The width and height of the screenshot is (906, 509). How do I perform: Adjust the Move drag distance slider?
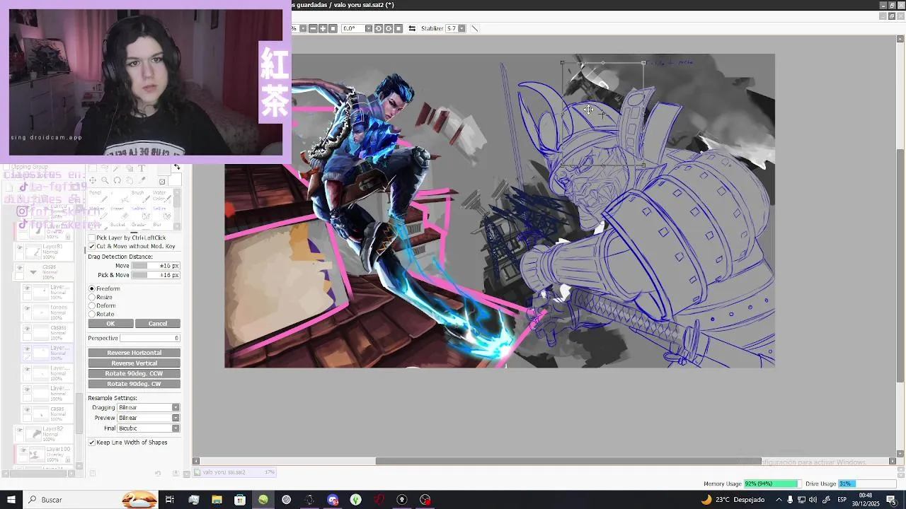tap(156, 266)
